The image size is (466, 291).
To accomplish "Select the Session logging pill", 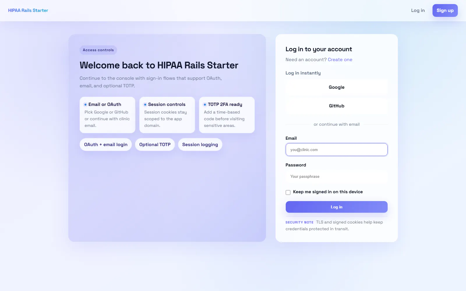I will pos(200,145).
